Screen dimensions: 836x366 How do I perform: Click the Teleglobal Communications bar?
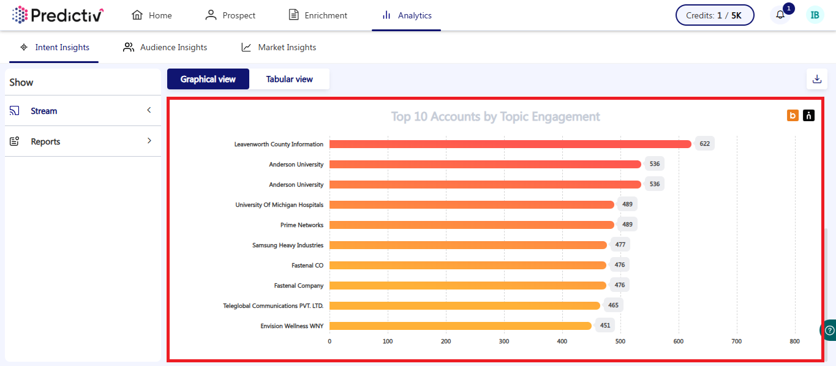pos(465,305)
